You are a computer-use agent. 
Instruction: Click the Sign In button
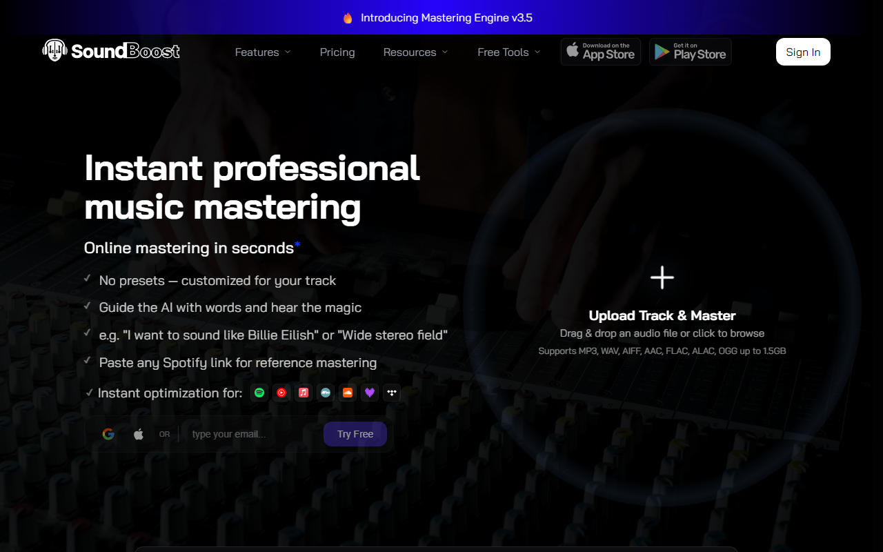tap(803, 52)
